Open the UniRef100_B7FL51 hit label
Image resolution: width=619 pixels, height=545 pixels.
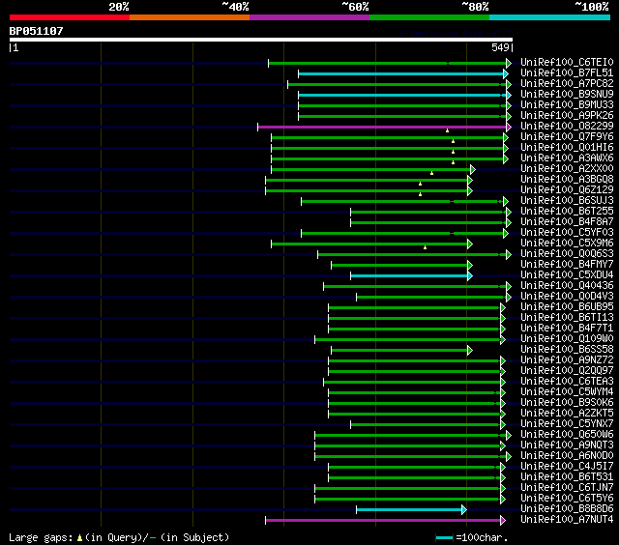click(567, 72)
